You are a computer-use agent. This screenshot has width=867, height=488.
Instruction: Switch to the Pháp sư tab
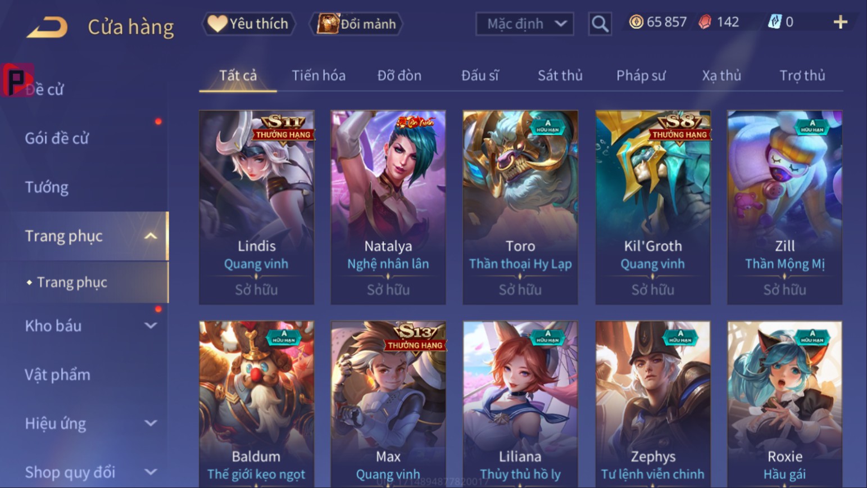point(641,75)
